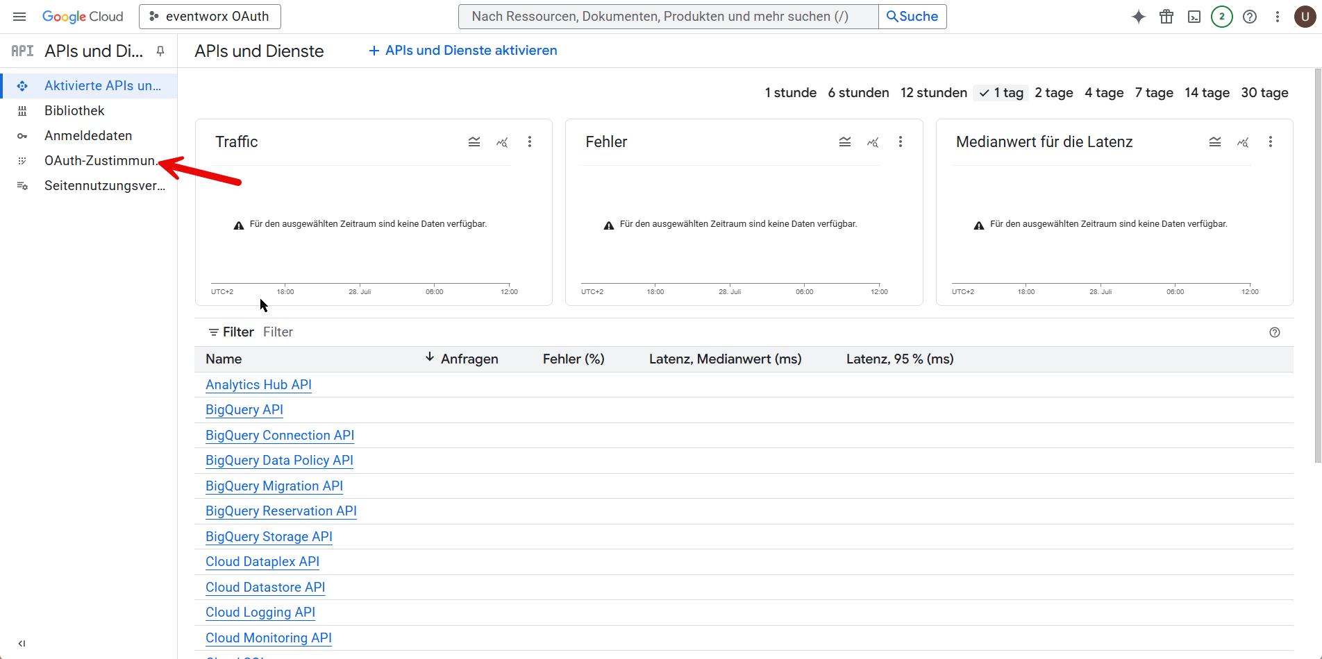This screenshot has width=1322, height=659.
Task: Explore Traffic chart in Metrics Explorer
Action: coord(502,142)
